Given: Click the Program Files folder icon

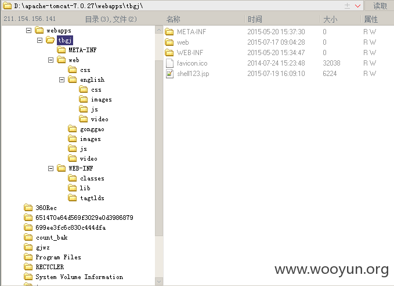Looking at the screenshot, I should coord(28,257).
